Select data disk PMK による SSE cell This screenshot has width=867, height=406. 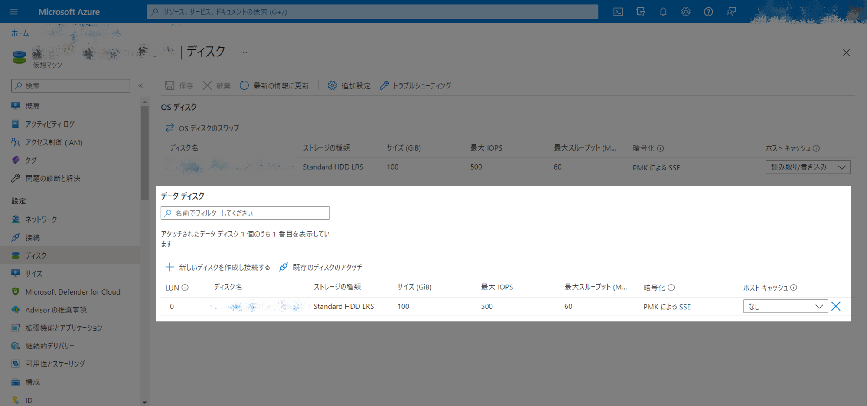pyautogui.click(x=667, y=307)
